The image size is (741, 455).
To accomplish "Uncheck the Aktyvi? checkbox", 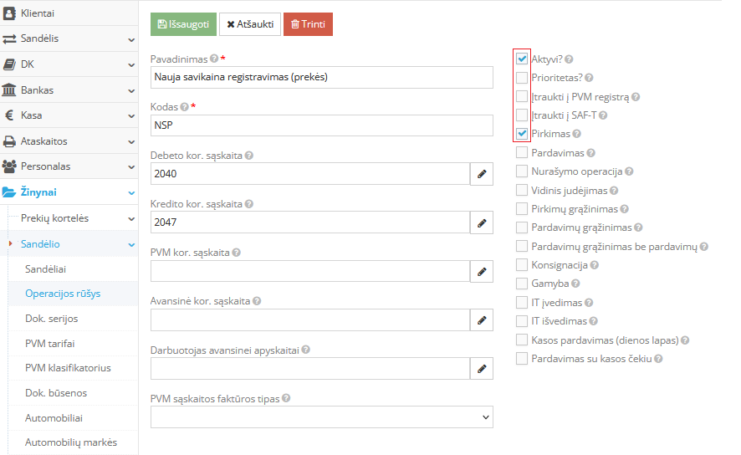I will [522, 59].
